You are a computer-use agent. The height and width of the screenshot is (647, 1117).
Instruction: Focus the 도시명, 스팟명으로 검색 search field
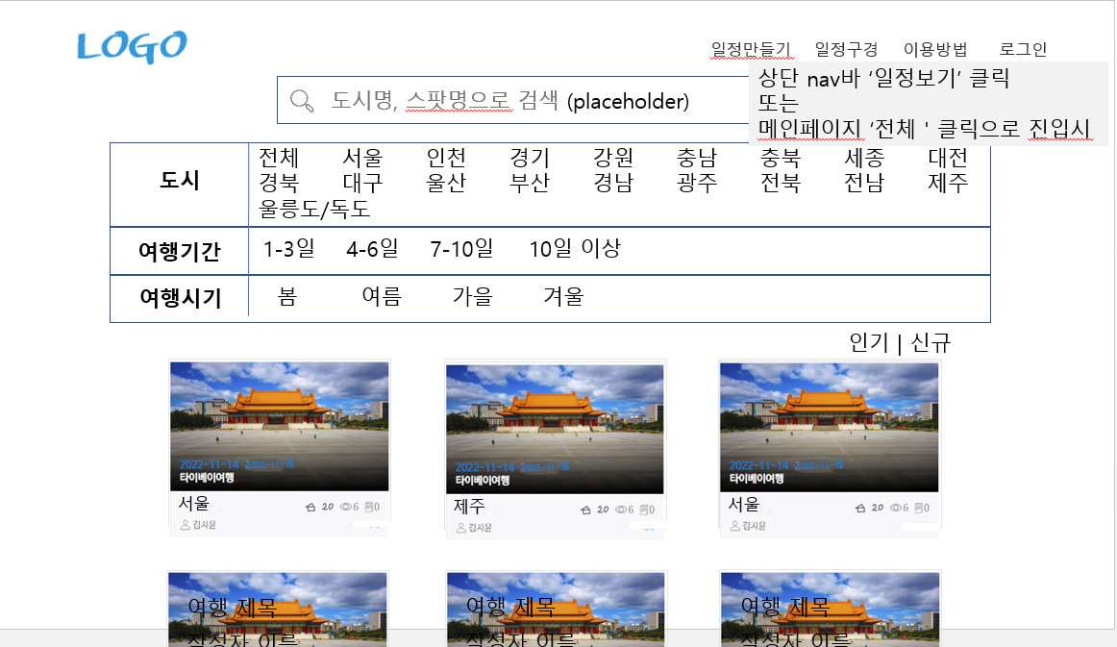(x=513, y=101)
